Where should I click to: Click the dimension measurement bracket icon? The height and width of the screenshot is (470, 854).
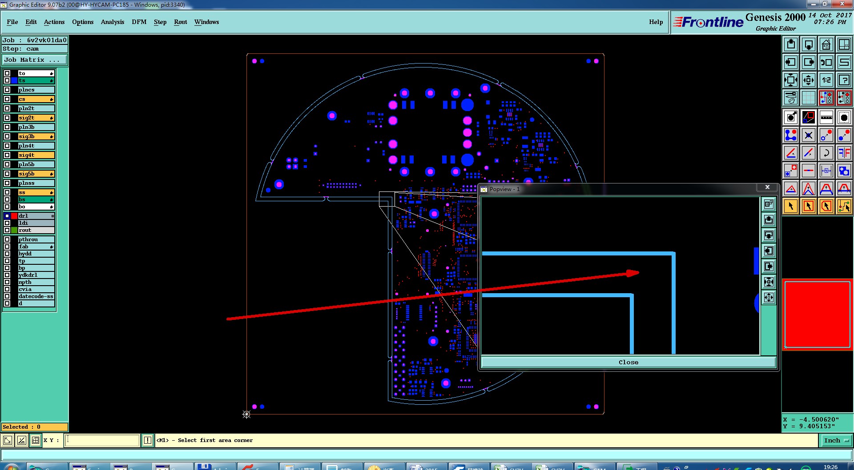click(826, 171)
